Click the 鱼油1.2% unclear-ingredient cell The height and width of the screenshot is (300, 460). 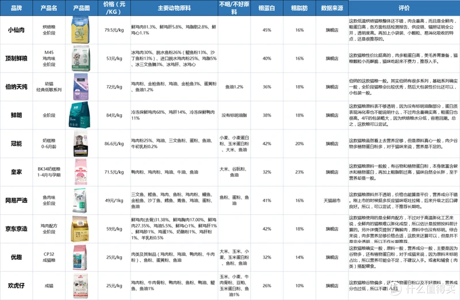click(234, 87)
